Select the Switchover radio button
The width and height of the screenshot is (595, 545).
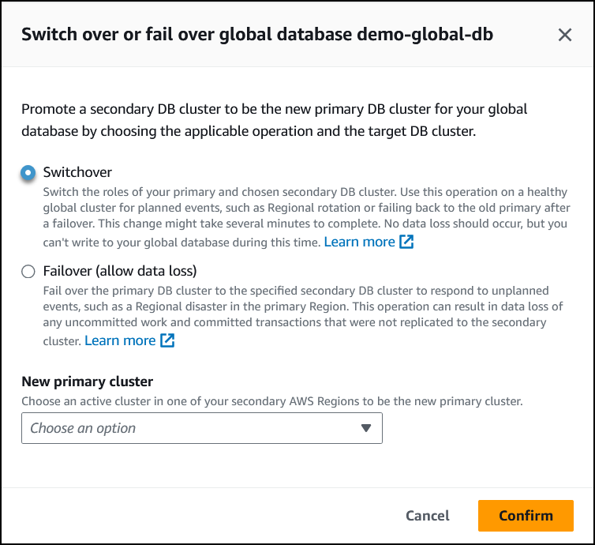(28, 172)
